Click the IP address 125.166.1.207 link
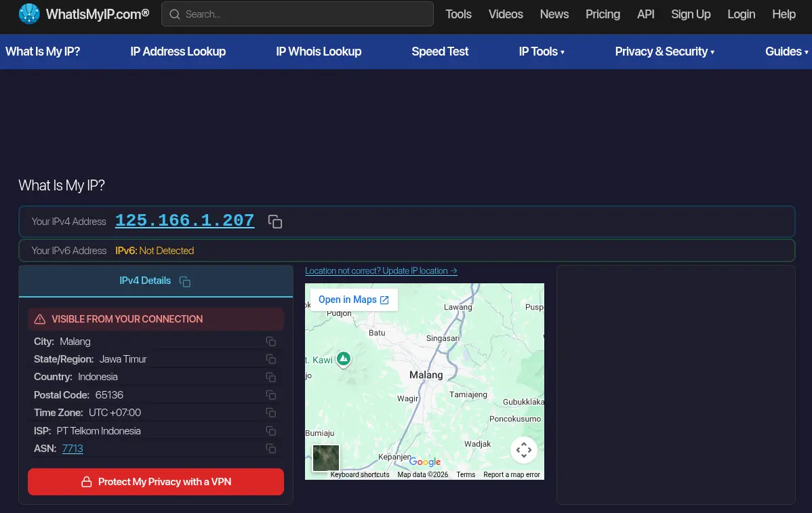This screenshot has width=812, height=513. (185, 220)
